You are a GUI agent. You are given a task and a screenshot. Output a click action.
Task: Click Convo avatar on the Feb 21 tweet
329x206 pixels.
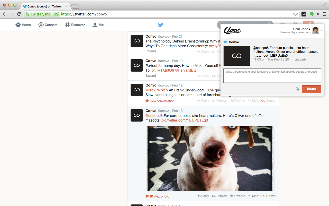[x=137, y=41]
